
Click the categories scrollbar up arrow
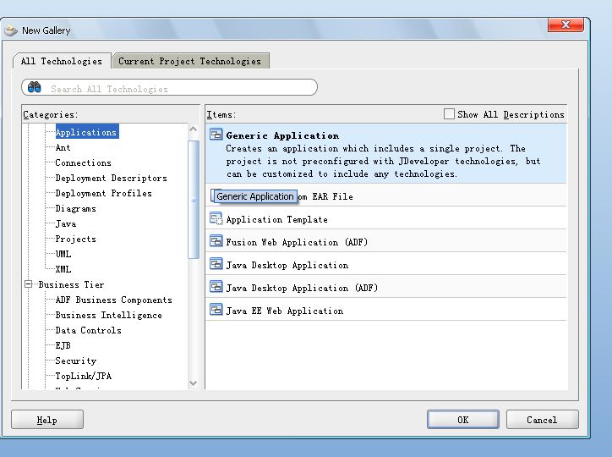pos(193,129)
